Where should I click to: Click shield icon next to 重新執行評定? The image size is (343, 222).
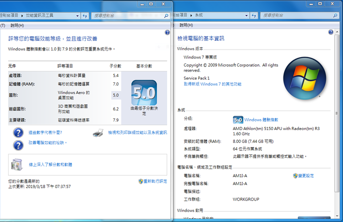(141, 181)
